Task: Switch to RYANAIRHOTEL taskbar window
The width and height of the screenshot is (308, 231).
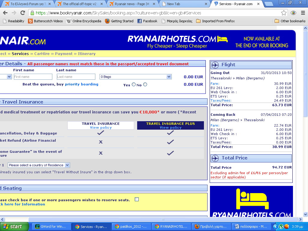Action: coord(171,226)
